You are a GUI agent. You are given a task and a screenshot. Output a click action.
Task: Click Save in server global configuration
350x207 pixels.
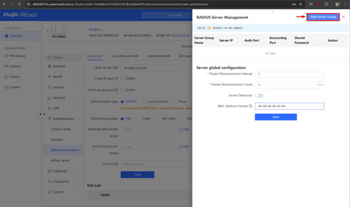pyautogui.click(x=276, y=117)
